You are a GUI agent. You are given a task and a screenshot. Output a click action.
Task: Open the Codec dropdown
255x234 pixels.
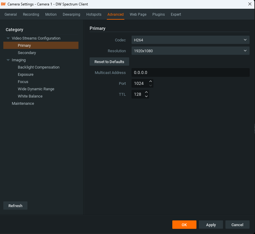(x=190, y=40)
